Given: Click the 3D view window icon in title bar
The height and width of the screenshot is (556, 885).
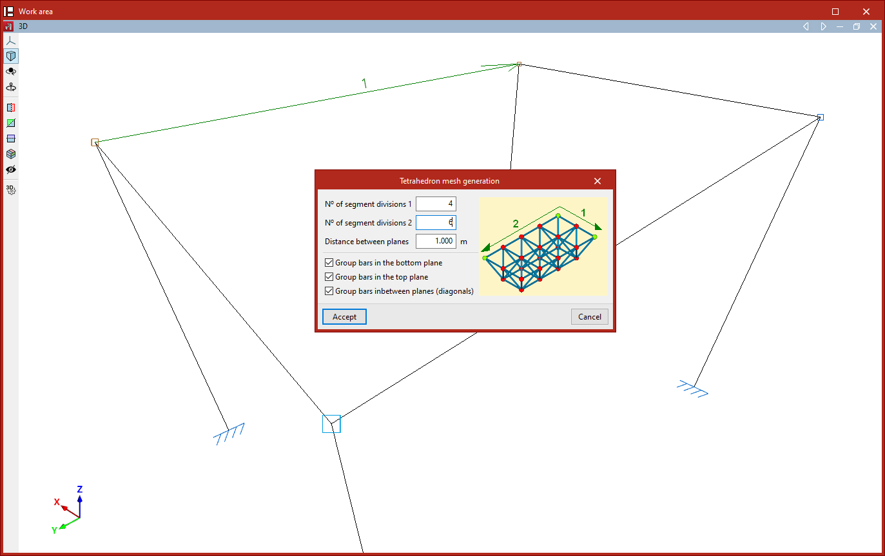Looking at the screenshot, I should 9,26.
